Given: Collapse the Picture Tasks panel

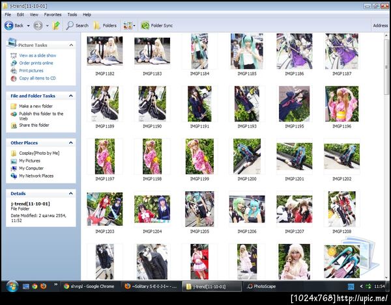Looking at the screenshot, I should [71, 45].
